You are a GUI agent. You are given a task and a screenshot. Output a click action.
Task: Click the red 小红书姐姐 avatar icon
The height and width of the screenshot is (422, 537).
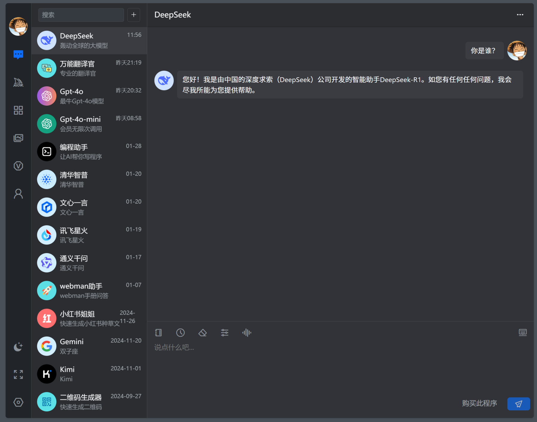[x=47, y=318]
